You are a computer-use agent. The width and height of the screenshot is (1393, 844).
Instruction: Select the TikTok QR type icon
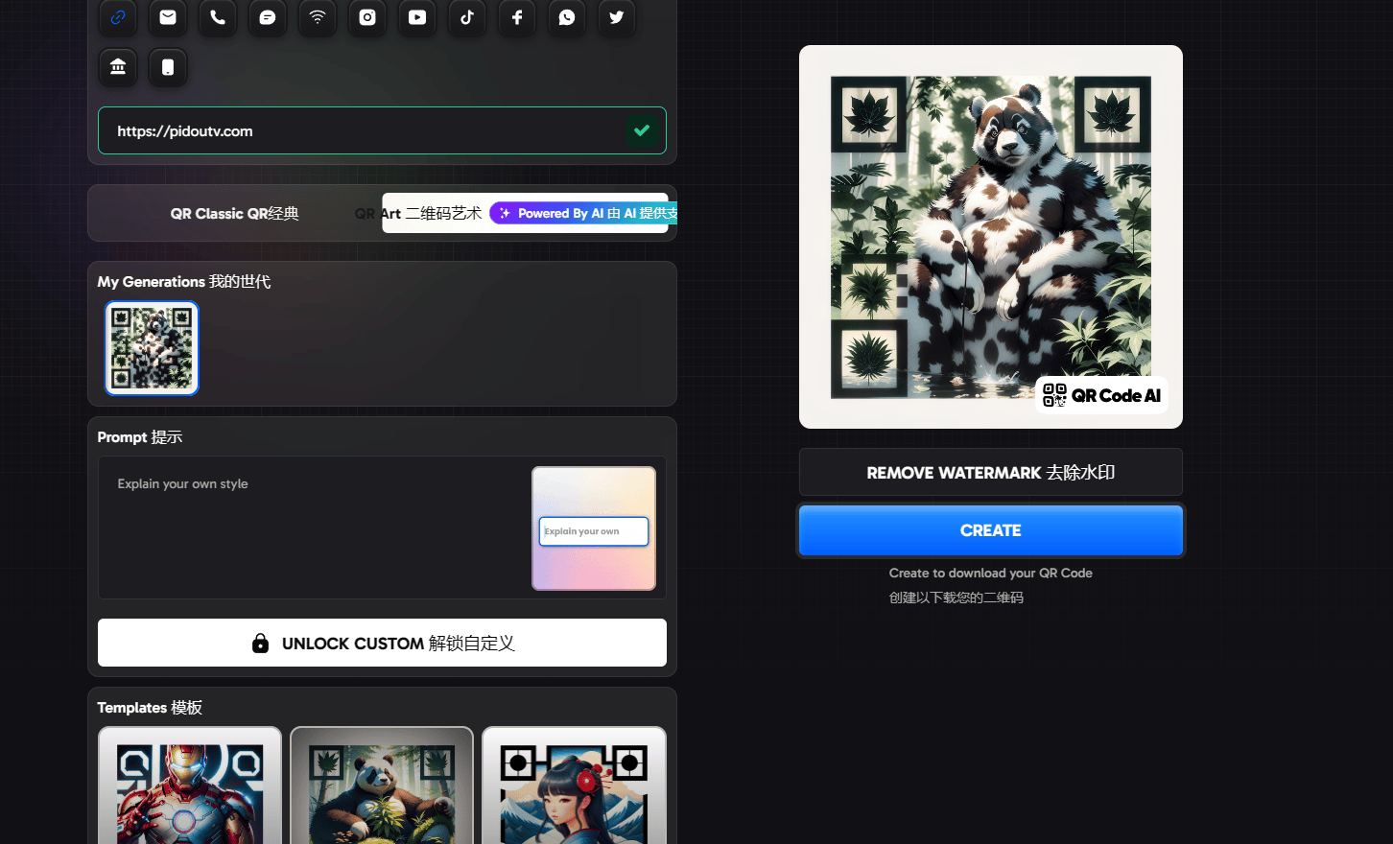point(466,17)
